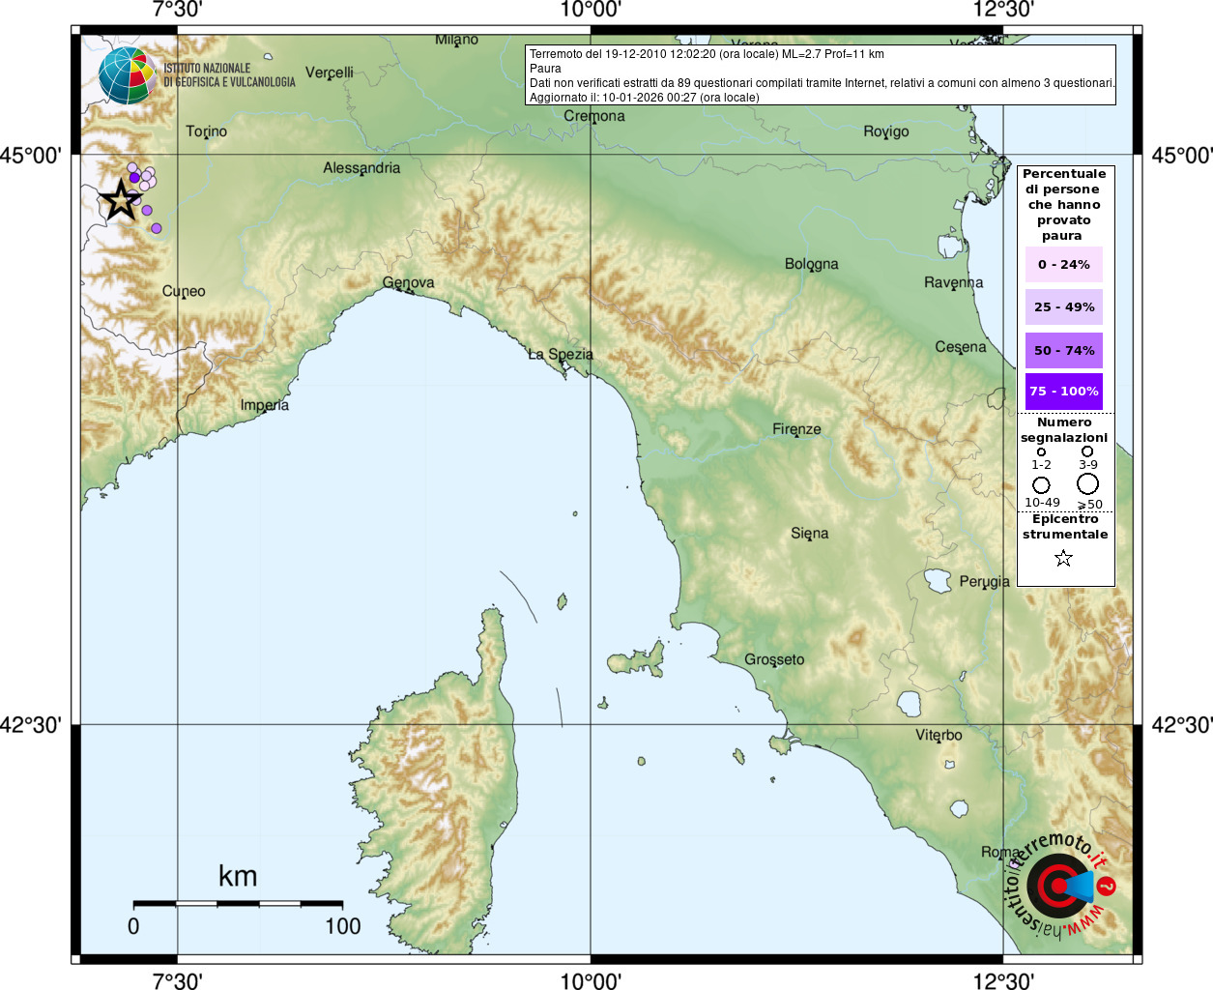1213x990 pixels.
Task: Click the Grosseto city label
Action: point(774,660)
